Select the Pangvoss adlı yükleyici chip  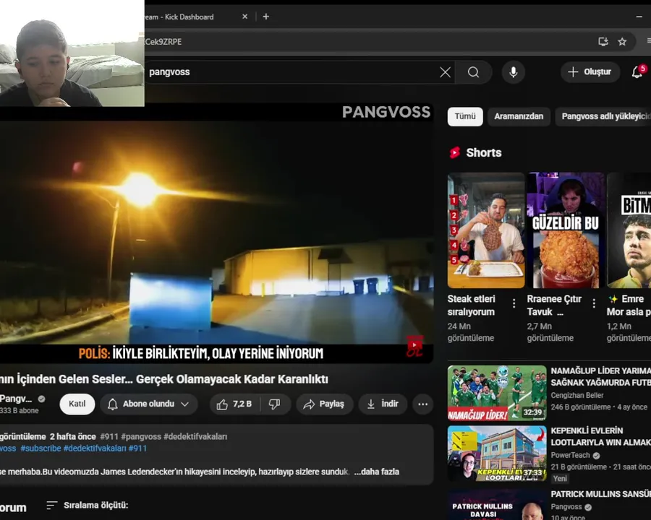[605, 116]
